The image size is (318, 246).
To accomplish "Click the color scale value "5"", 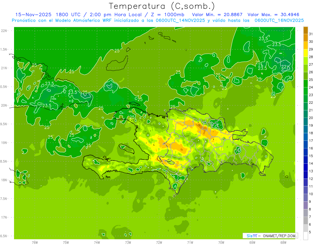I will [310, 232].
